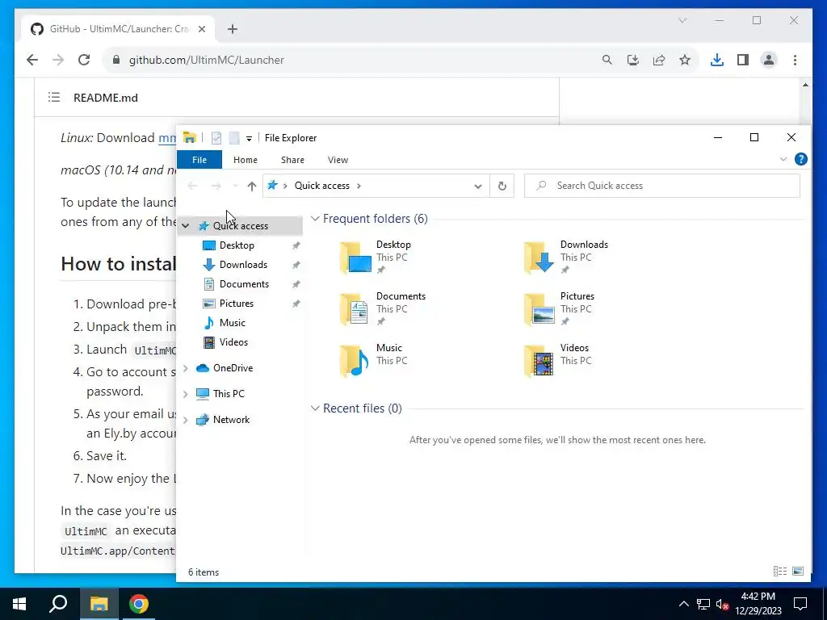Click the New folder quick access toolbar icon
This screenshot has width=827, height=620.
pos(234,138)
